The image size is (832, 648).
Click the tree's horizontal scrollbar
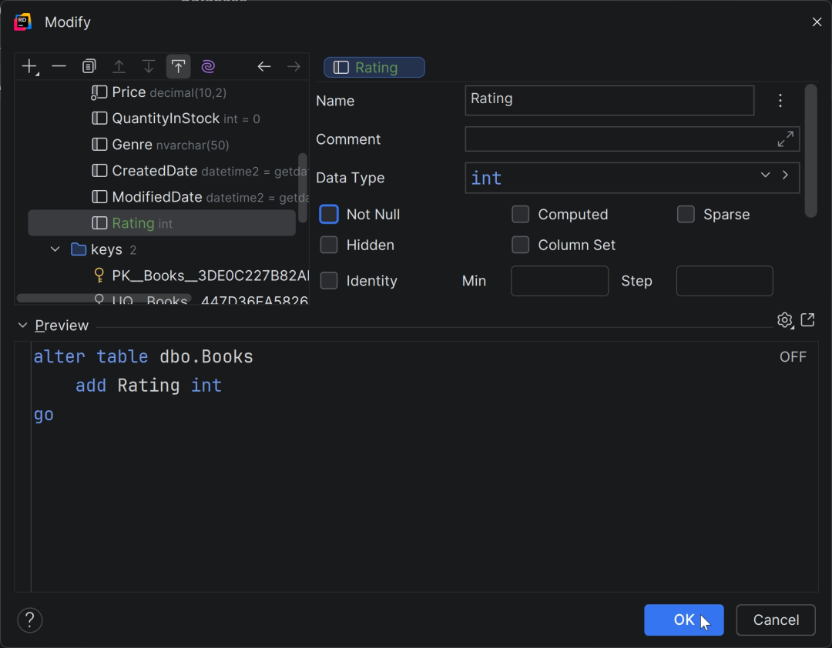[104, 298]
